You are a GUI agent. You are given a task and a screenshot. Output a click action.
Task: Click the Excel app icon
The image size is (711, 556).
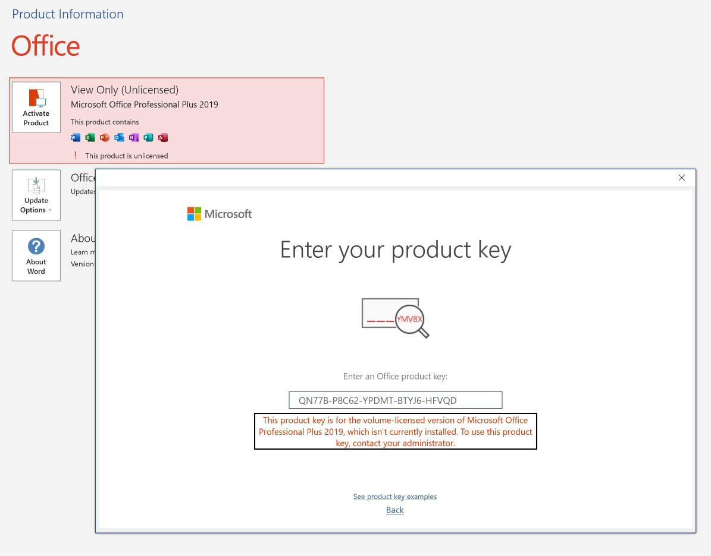click(x=90, y=138)
